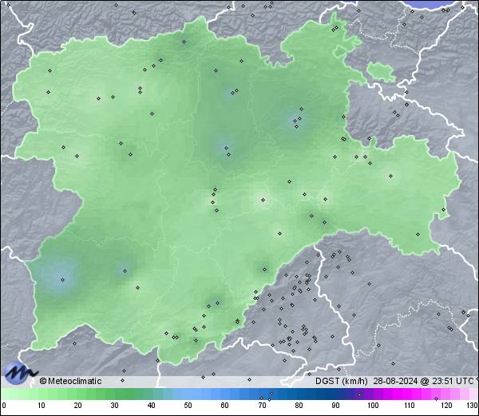Click the 30 value on the scale
The width and height of the screenshot is (479, 416).
coord(114,406)
